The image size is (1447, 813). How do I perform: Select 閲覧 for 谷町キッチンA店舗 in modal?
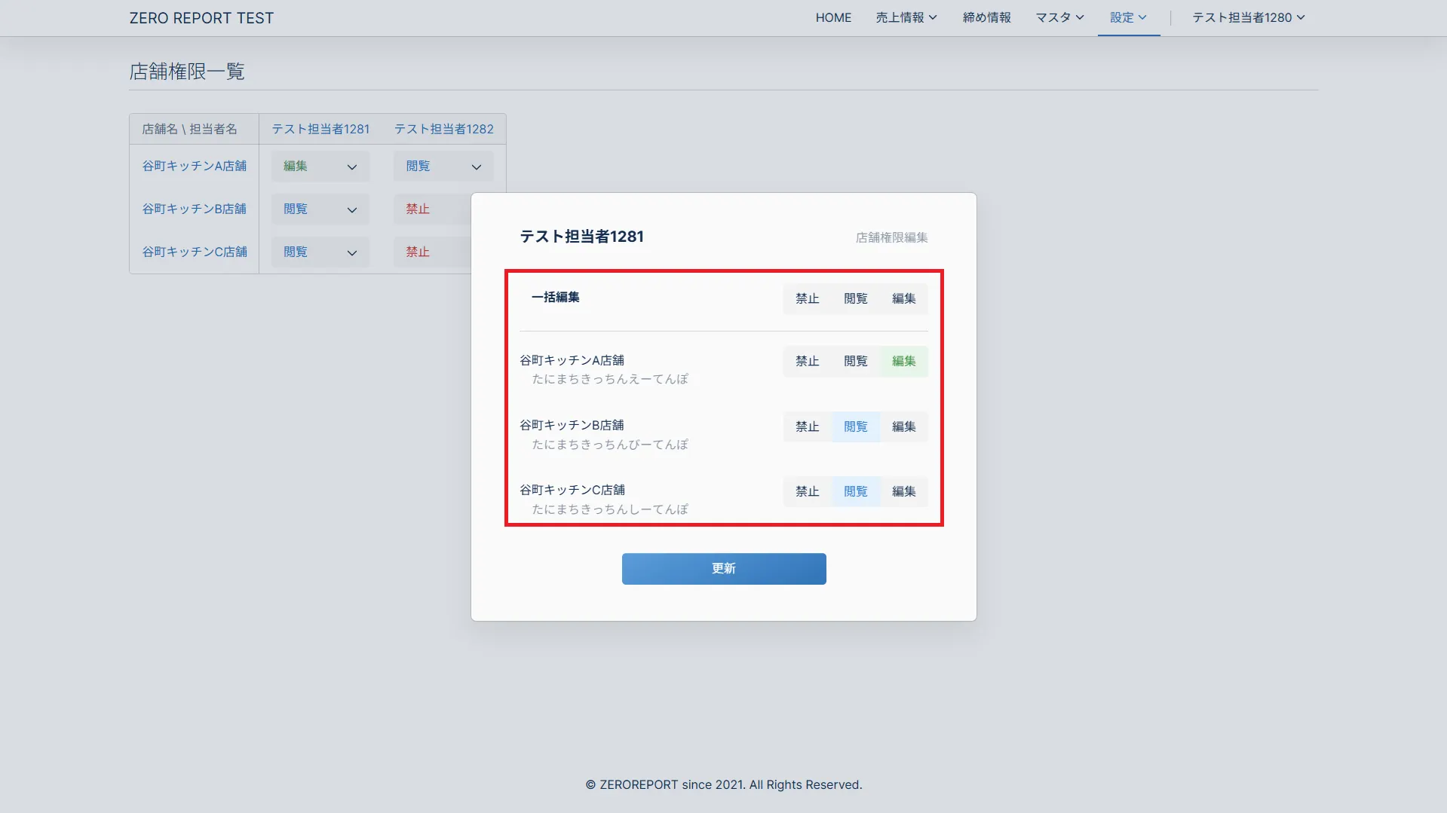(855, 362)
